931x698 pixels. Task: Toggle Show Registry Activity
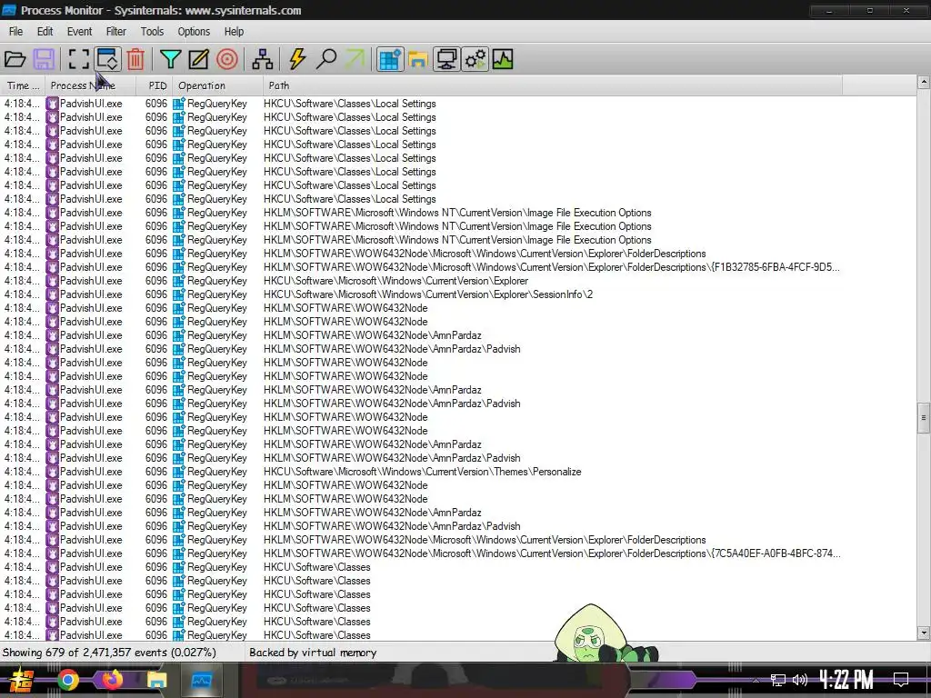coord(389,59)
